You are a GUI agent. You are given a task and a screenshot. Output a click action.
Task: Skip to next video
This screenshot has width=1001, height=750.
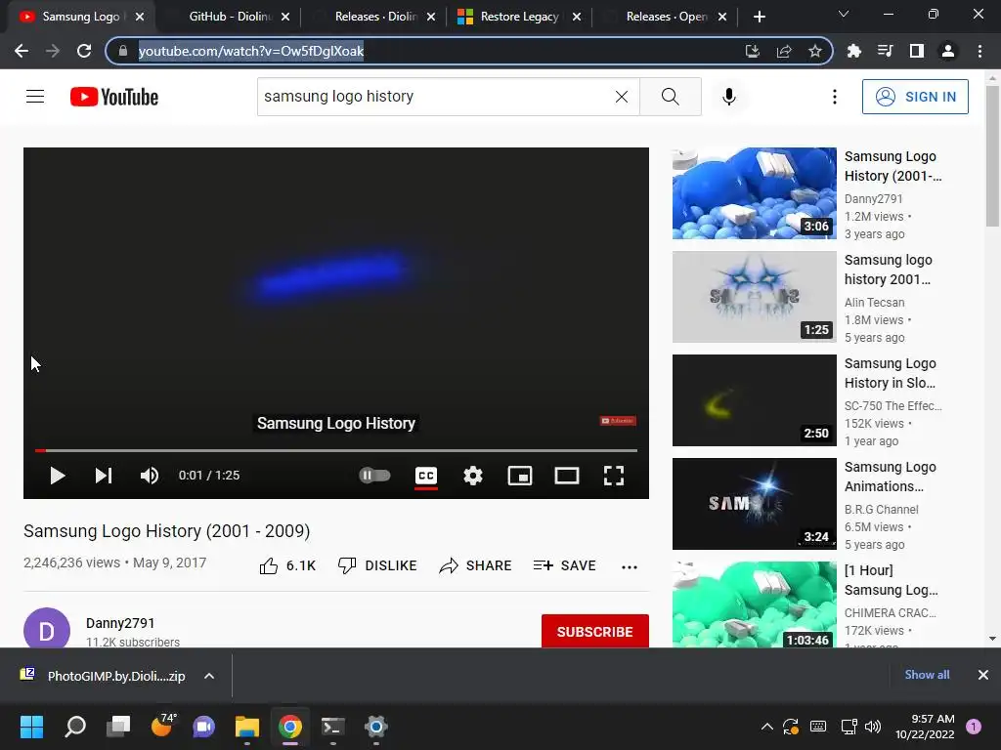pyautogui.click(x=104, y=476)
